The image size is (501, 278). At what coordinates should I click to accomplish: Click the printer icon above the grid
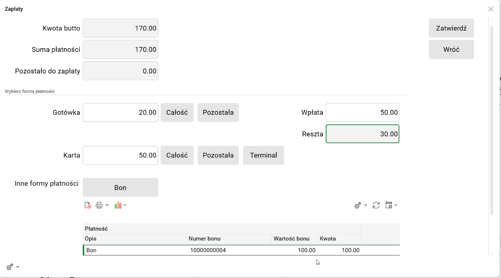tap(99, 205)
